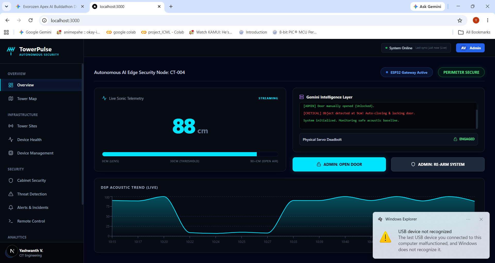Click ADMIN: OPEN DOOR button
Image resolution: width=495 pixels, height=263 pixels.
coord(339,165)
